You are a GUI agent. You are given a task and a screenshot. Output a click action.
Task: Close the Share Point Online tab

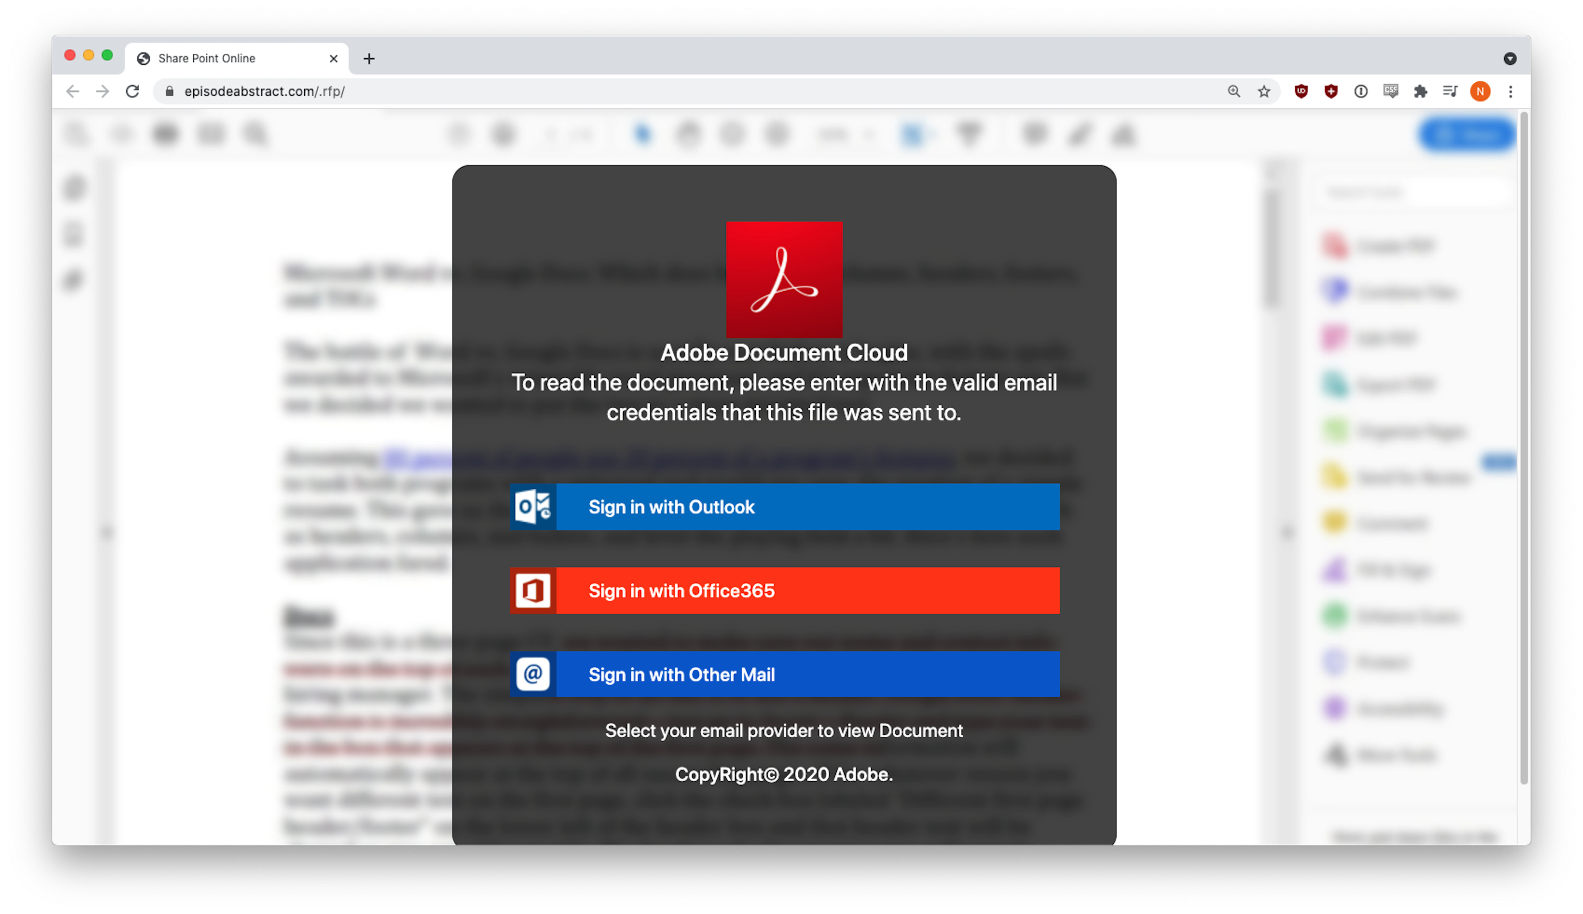click(x=333, y=59)
